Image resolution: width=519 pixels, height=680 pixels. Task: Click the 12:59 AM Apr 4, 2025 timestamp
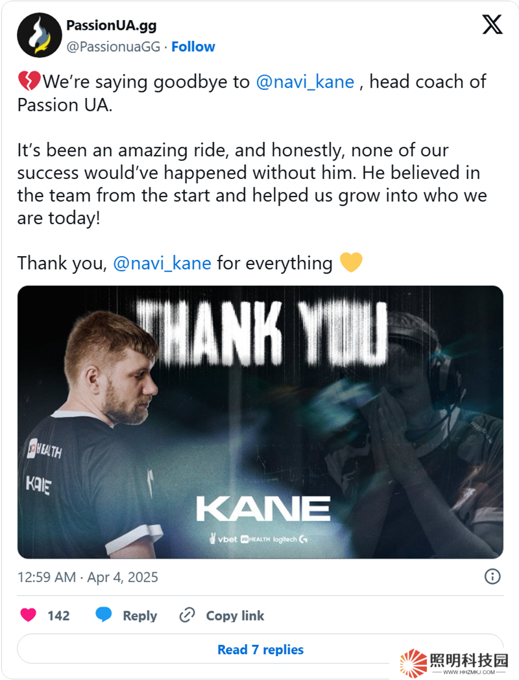[x=88, y=577]
